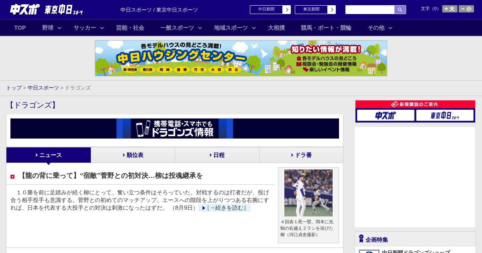
Task: Decrease text size with the －小 button
Action: 466,9
